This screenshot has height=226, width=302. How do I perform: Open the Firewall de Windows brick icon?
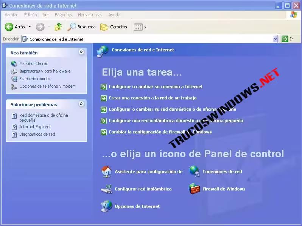[194, 189]
